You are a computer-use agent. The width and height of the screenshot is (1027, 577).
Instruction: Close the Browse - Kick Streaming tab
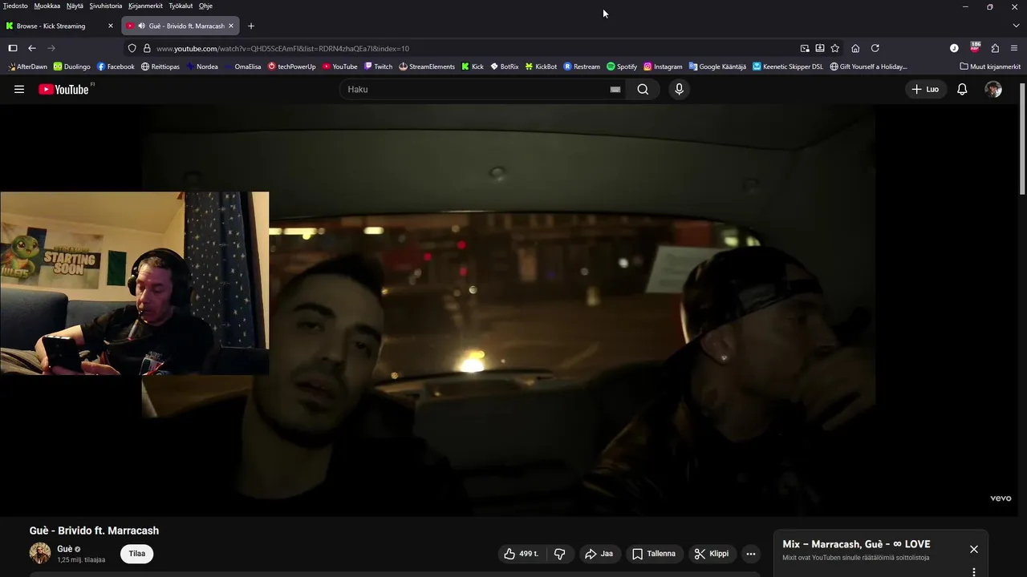pos(111,26)
